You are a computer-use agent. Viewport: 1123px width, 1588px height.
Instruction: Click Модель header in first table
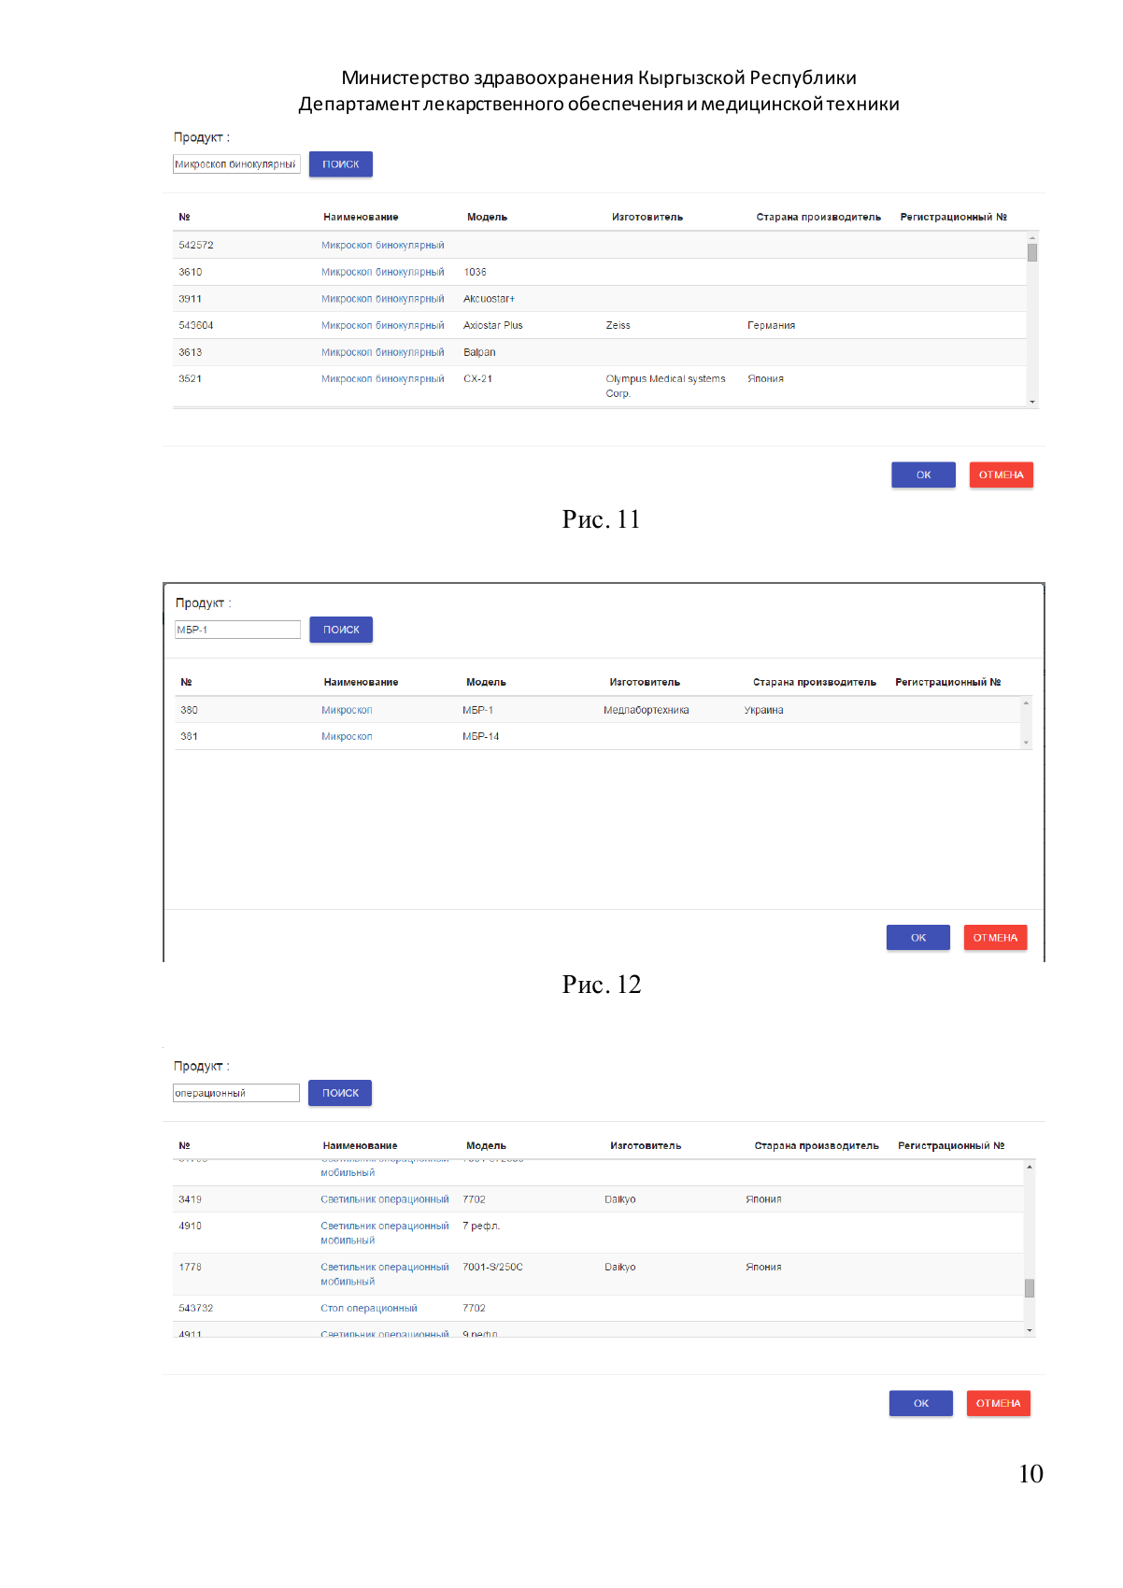pos(488,217)
